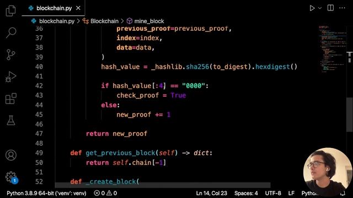Image resolution: width=353 pixels, height=198 pixels.
Task: Click return new_proof on line 47
Action: click(116, 134)
